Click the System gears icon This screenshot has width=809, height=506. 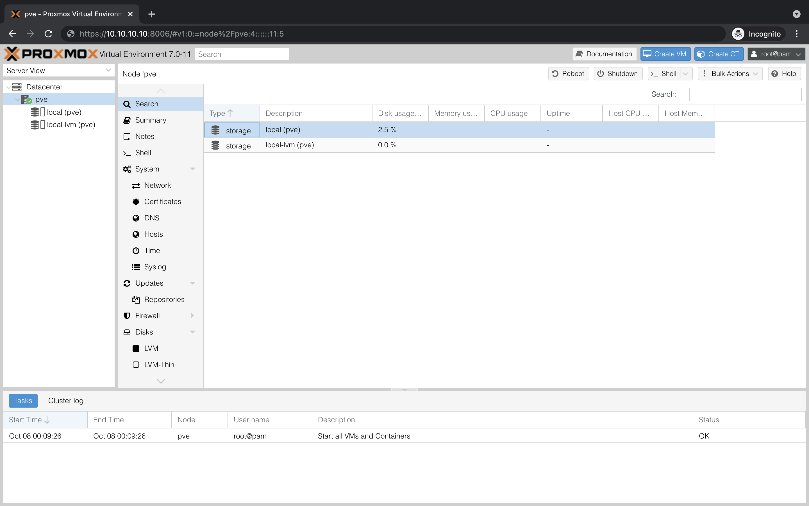[127, 169]
